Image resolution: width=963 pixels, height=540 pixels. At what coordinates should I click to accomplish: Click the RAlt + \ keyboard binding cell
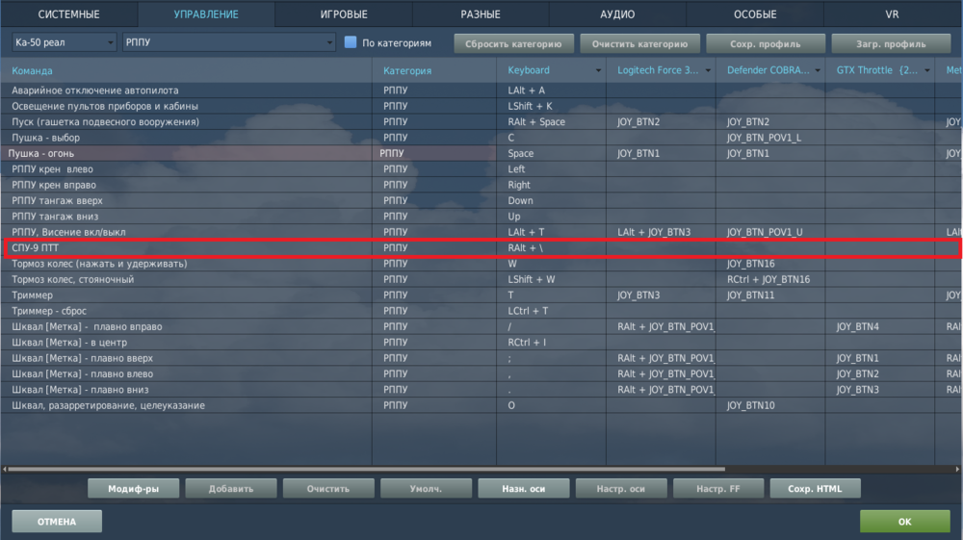(551, 248)
